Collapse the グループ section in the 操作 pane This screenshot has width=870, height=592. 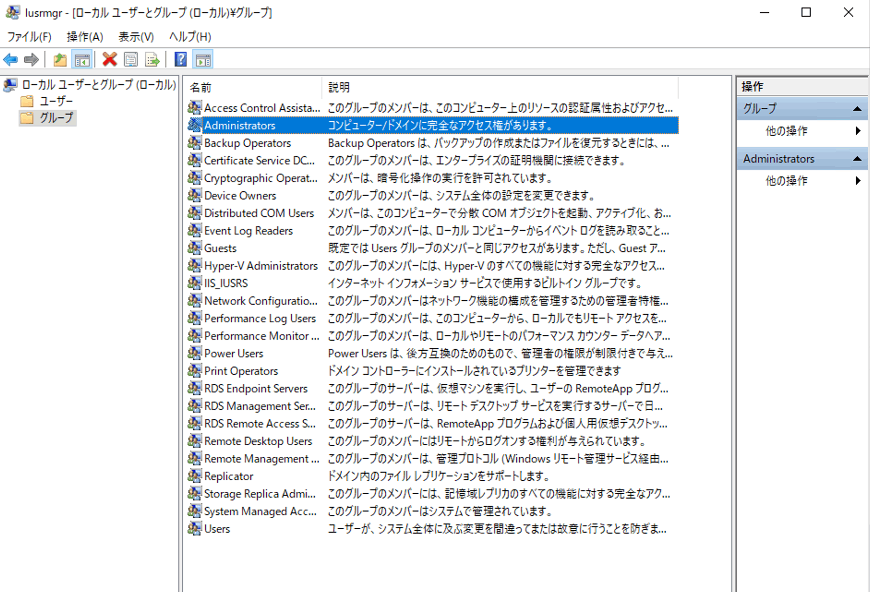pos(857,109)
